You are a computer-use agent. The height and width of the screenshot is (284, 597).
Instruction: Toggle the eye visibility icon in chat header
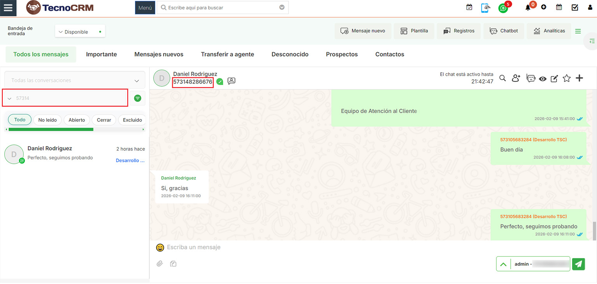click(543, 79)
